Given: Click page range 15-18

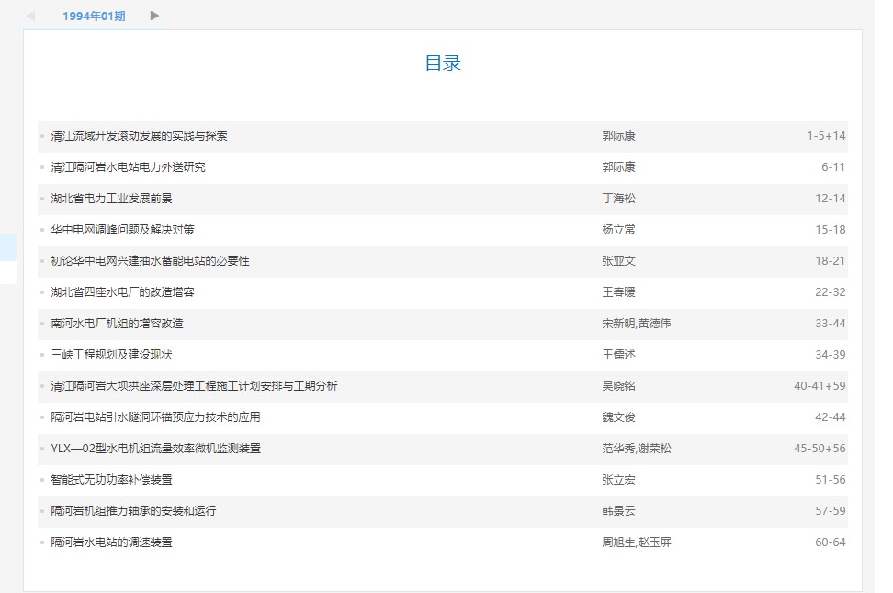Looking at the screenshot, I should [831, 230].
